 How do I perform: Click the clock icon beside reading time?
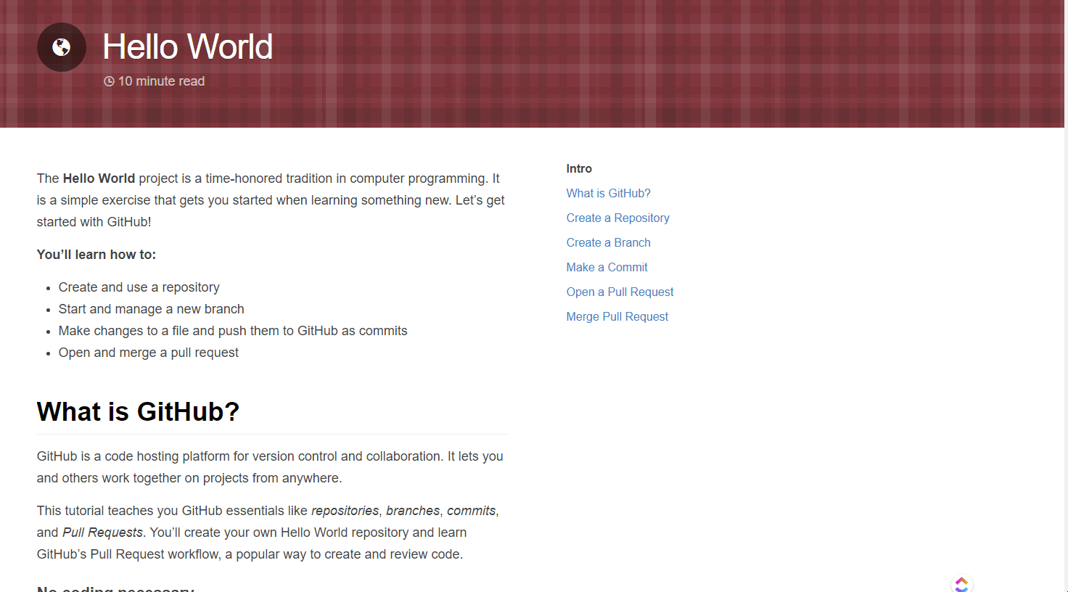[109, 81]
